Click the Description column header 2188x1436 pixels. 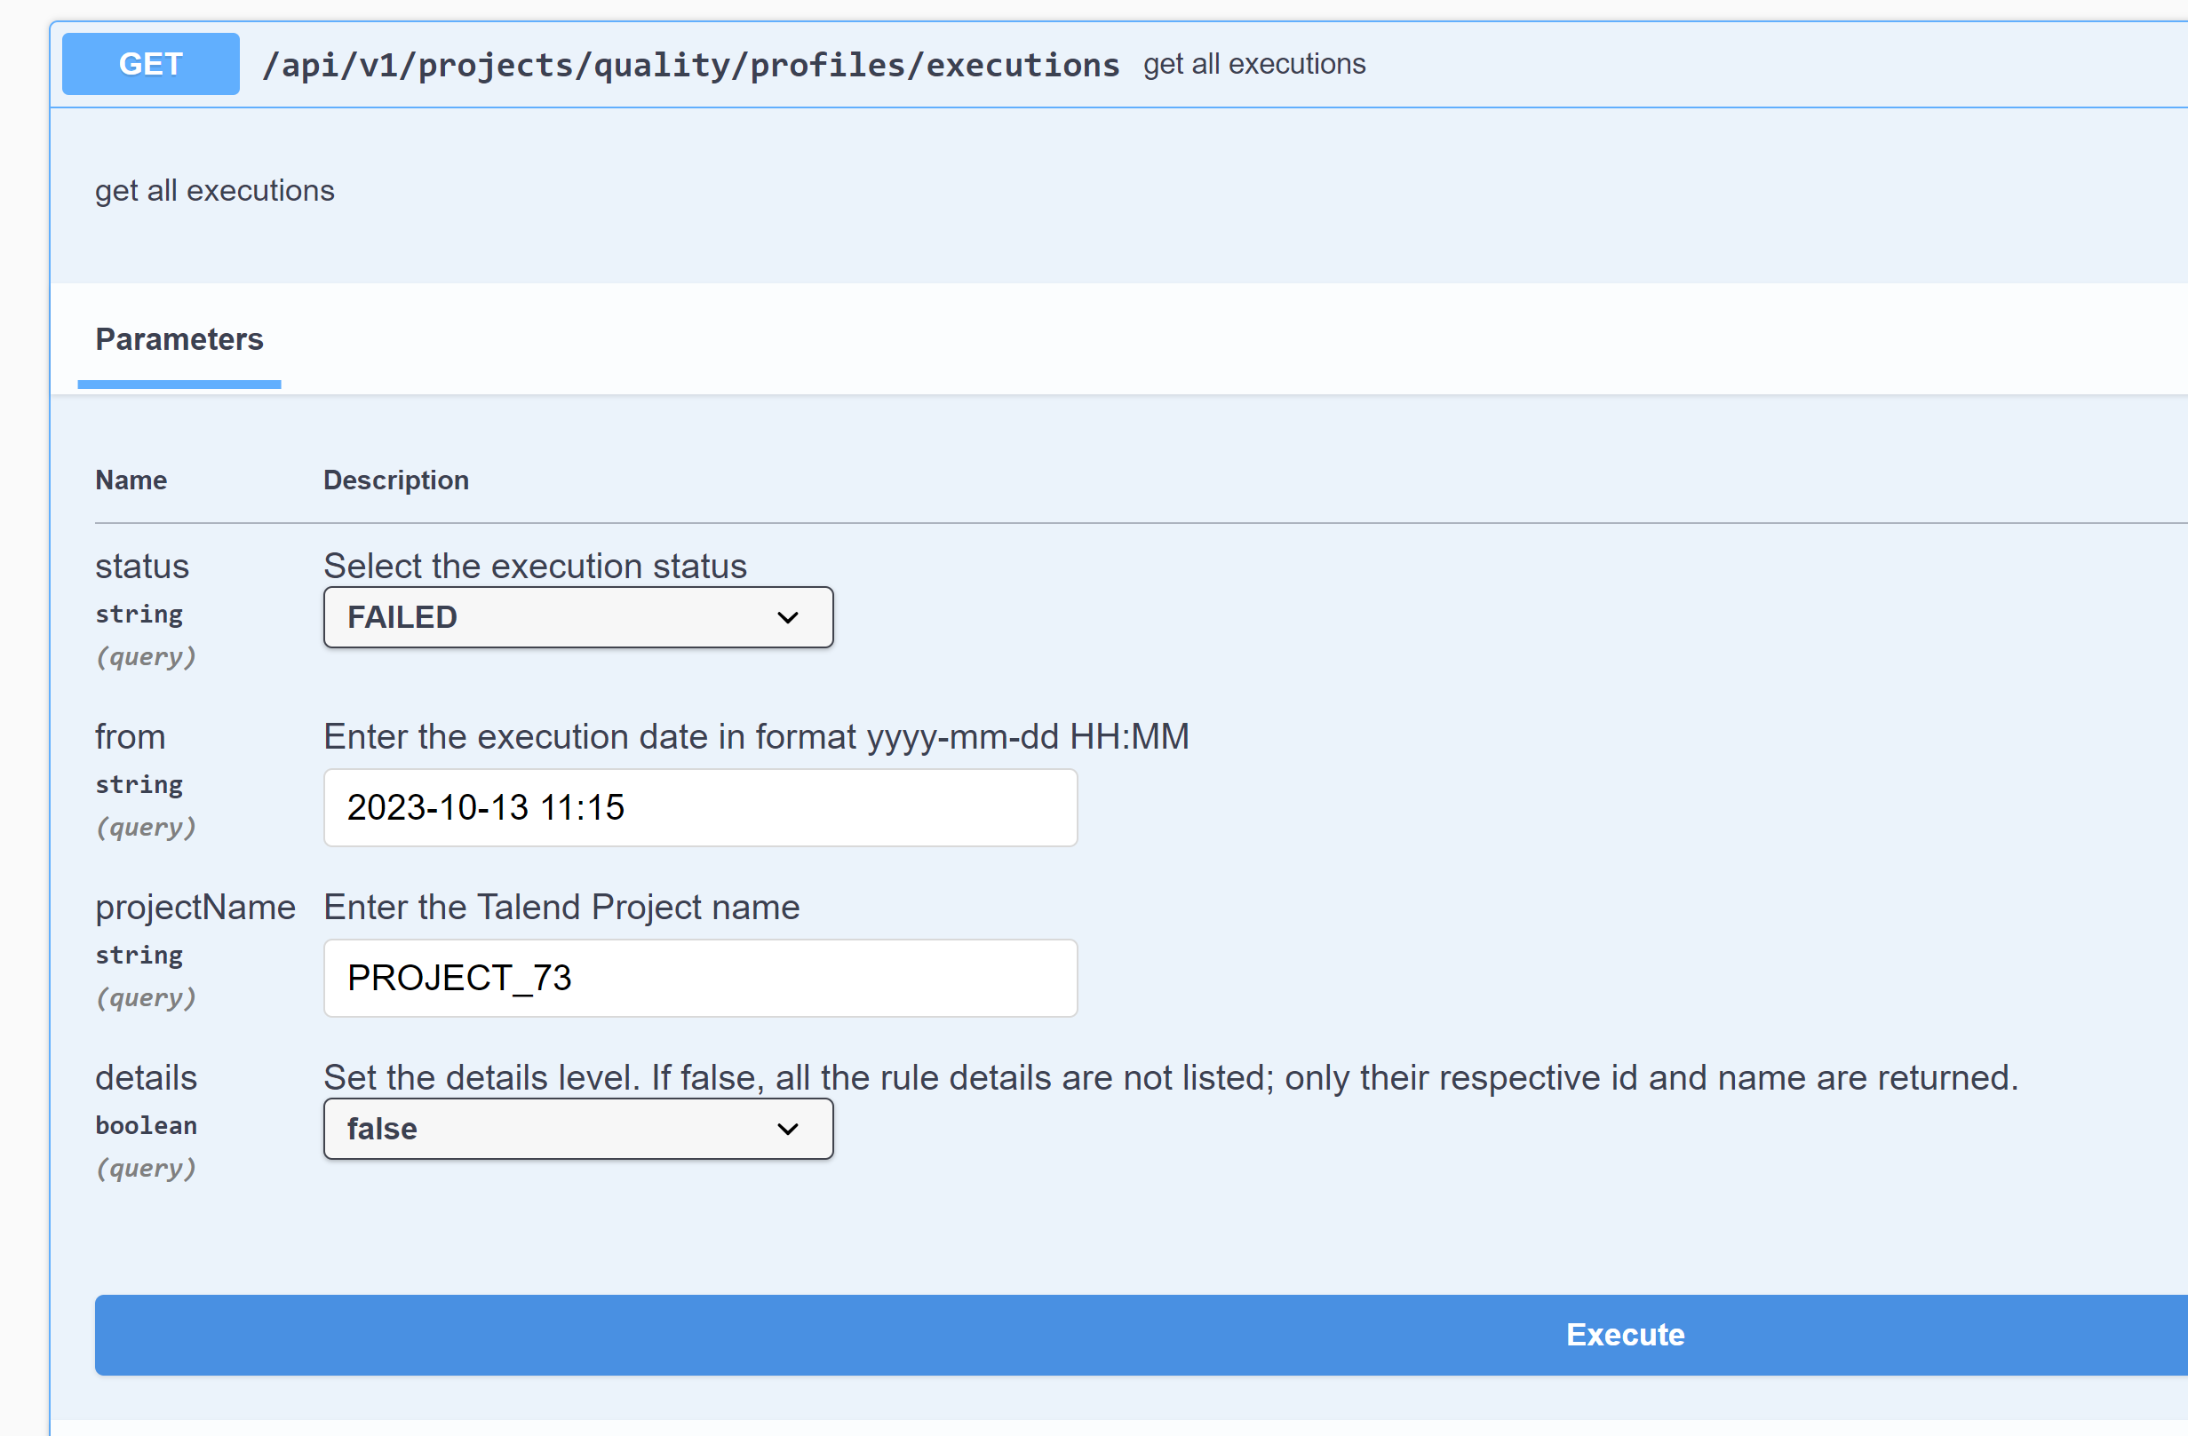click(x=396, y=480)
